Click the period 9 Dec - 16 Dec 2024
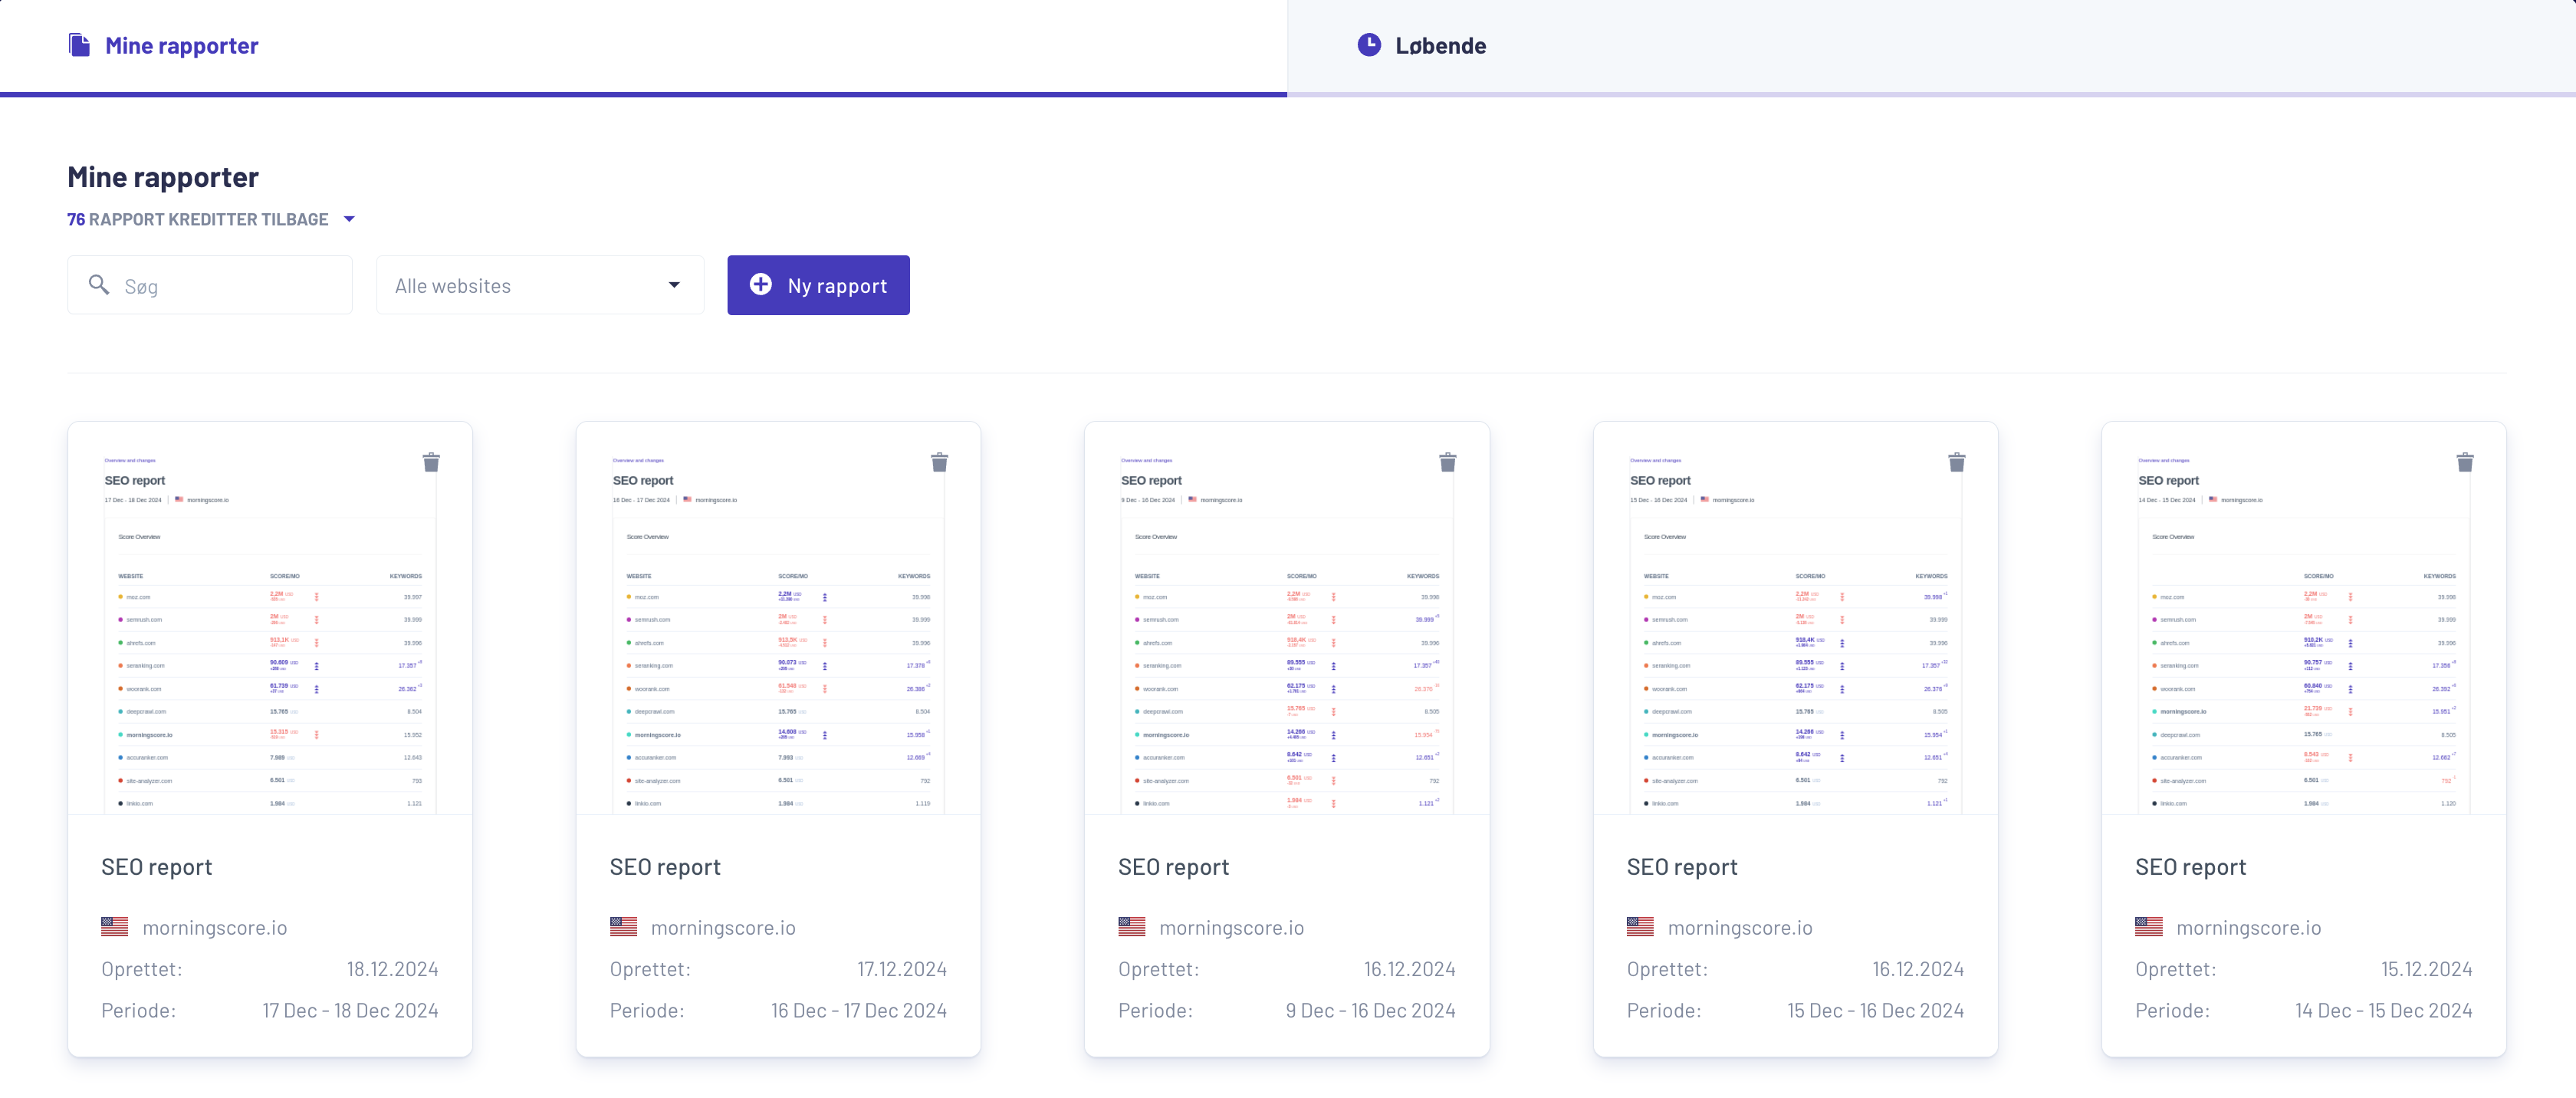 click(1371, 1011)
